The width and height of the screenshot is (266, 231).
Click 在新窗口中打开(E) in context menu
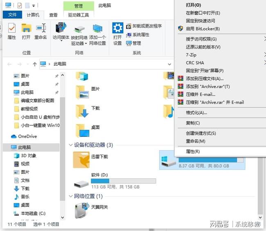[x=203, y=13]
